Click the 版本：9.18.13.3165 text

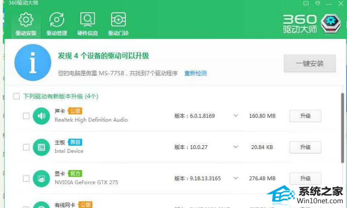click(198, 179)
